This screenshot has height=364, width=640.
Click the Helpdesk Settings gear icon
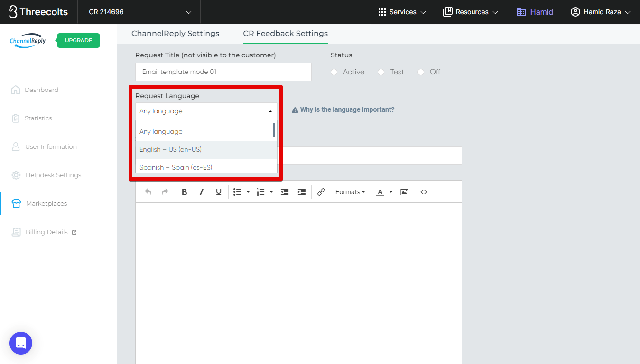coord(16,175)
